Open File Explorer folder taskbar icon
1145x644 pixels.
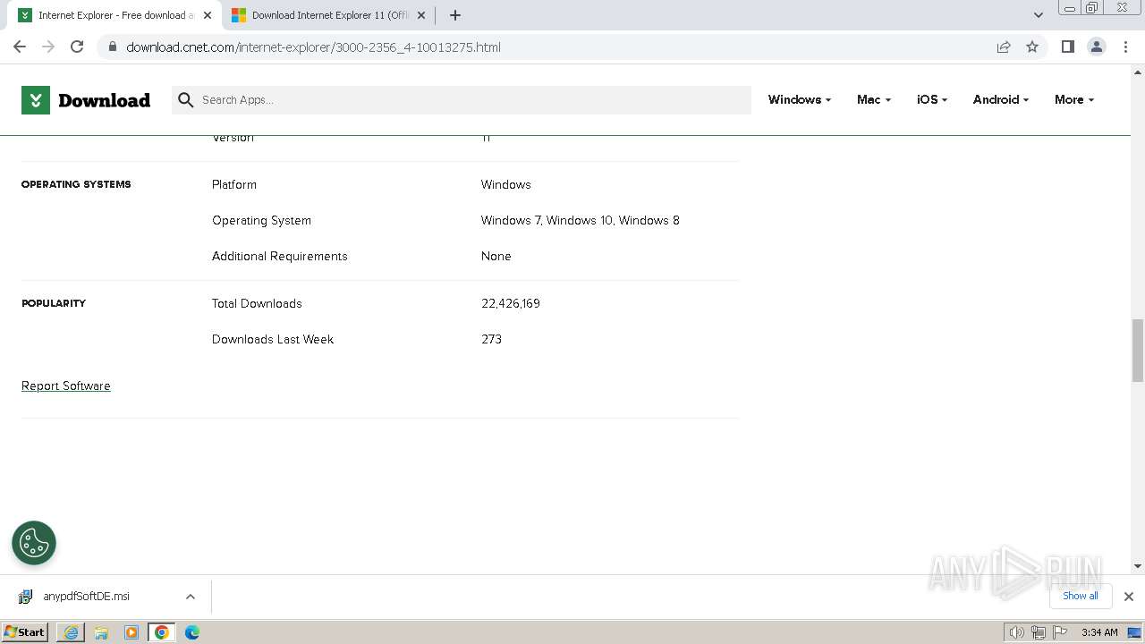[x=101, y=632]
